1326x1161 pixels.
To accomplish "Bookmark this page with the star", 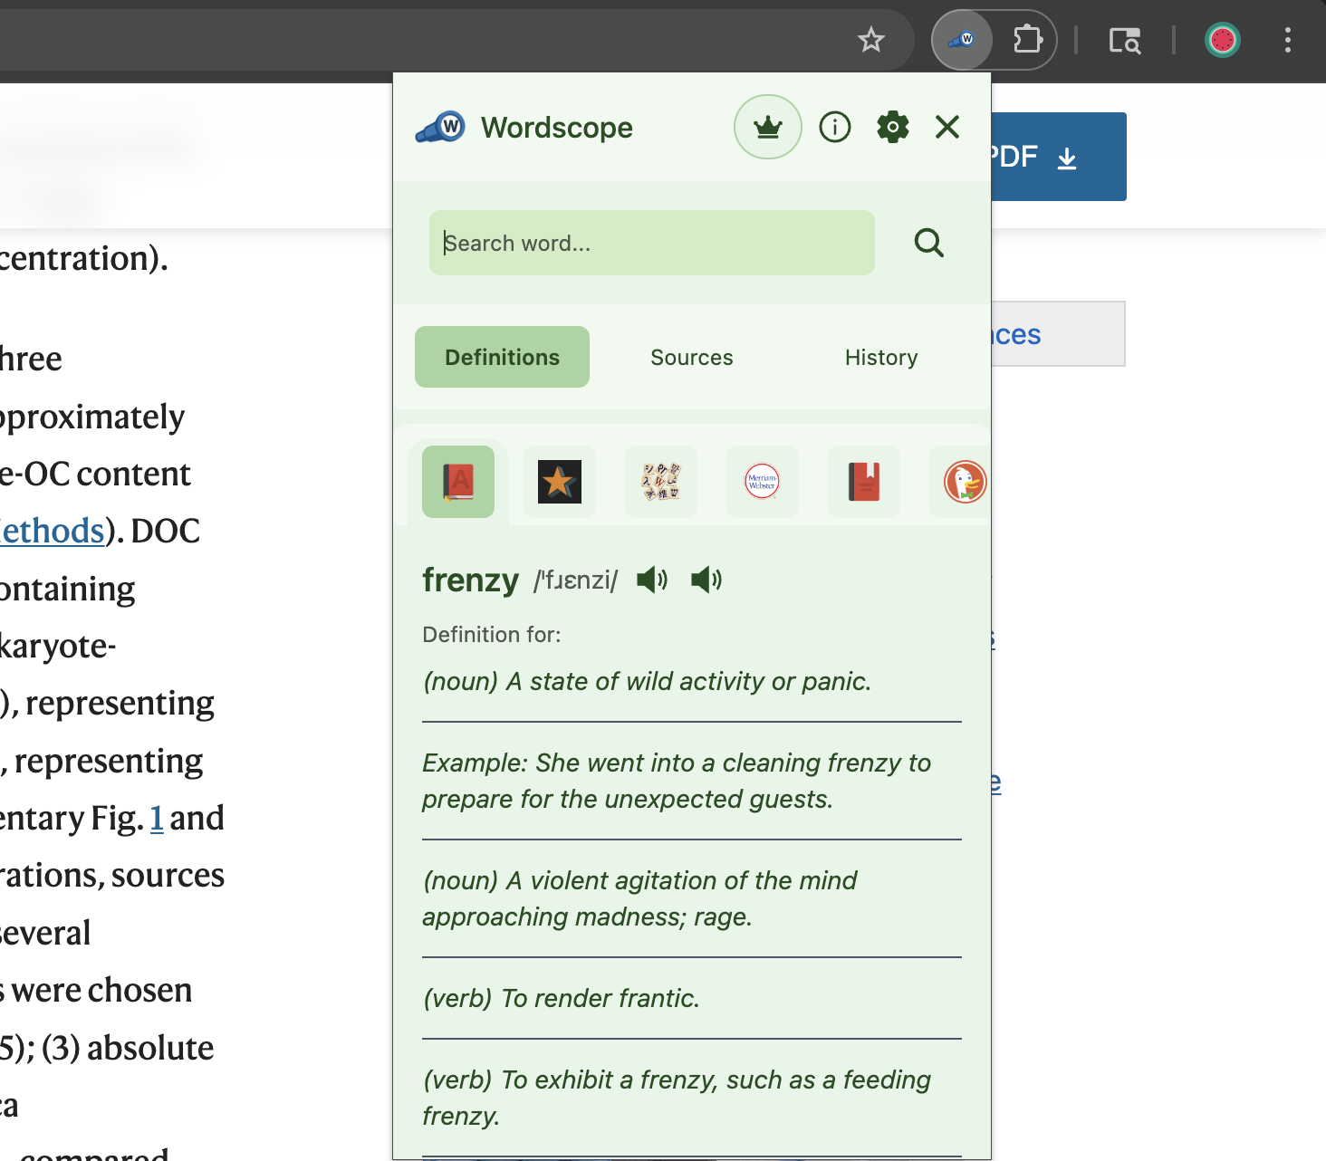I will point(870,40).
